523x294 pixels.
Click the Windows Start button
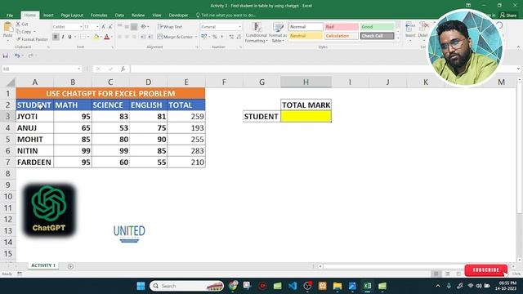[x=141, y=286]
